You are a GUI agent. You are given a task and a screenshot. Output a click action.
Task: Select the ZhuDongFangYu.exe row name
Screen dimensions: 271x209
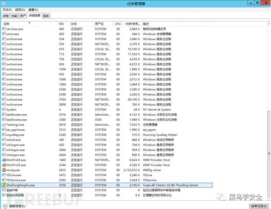20,185
